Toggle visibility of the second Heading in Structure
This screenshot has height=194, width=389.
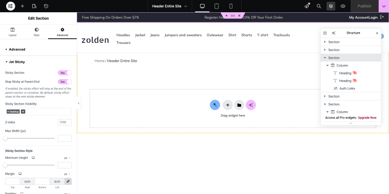pyautogui.click(x=355, y=81)
